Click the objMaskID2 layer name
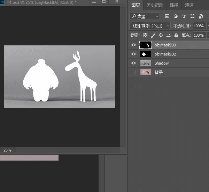 point(165,54)
